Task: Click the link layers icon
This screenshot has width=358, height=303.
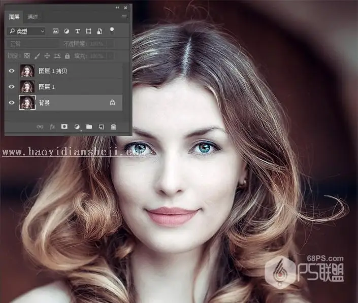Action: [40, 127]
